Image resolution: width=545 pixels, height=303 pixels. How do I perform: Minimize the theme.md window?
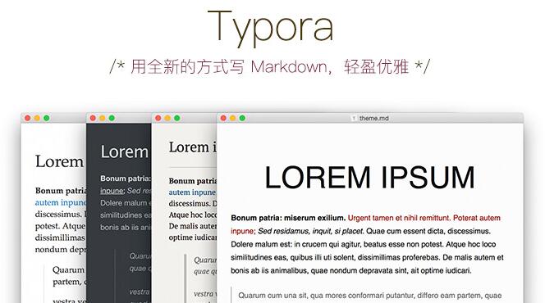(233, 118)
